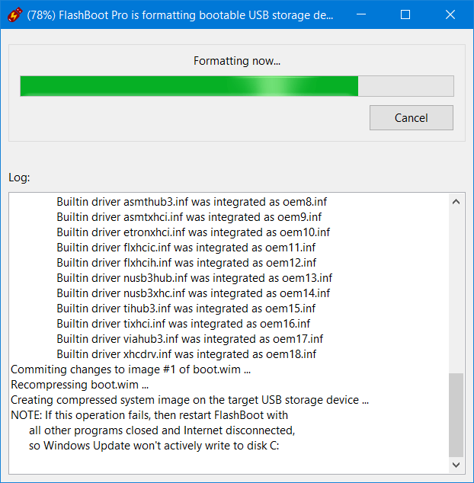Select log line about flxhcih.inf driver
Viewport: 474px width, 483px height.
(x=187, y=263)
